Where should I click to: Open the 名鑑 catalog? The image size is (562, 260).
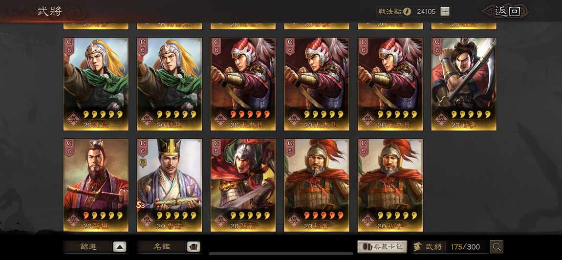tap(162, 247)
